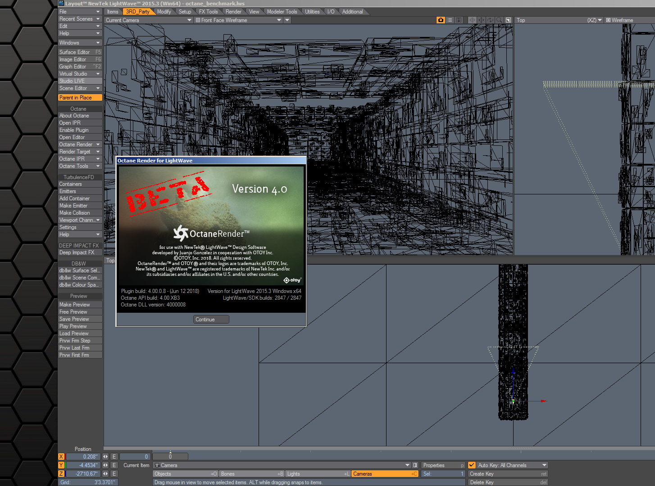This screenshot has width=655, height=486.
Task: Switch to the Utilities tab
Action: [312, 12]
